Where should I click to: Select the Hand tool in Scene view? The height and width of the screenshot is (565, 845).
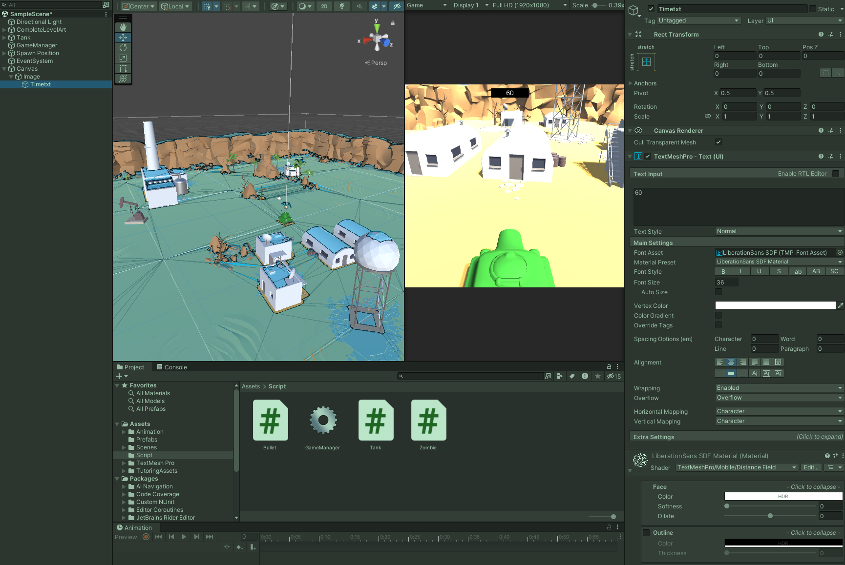point(123,27)
